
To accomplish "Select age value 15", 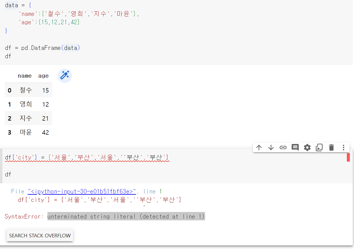I will click(x=45, y=90).
